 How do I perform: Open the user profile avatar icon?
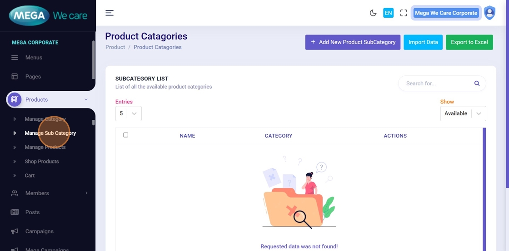(489, 13)
